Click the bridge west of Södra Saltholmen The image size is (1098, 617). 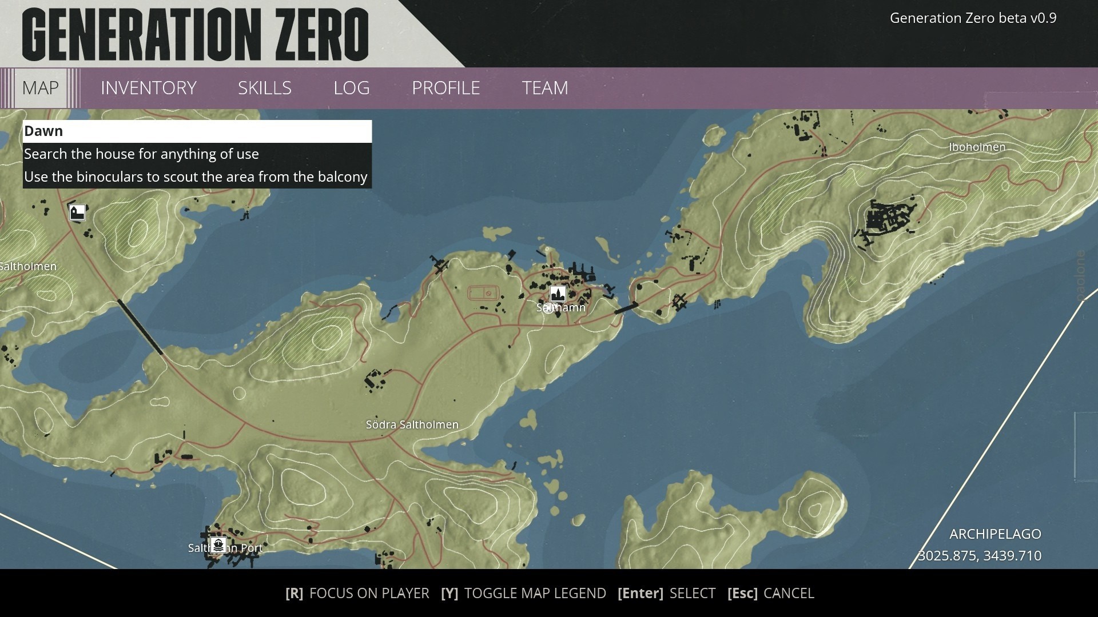point(140,327)
